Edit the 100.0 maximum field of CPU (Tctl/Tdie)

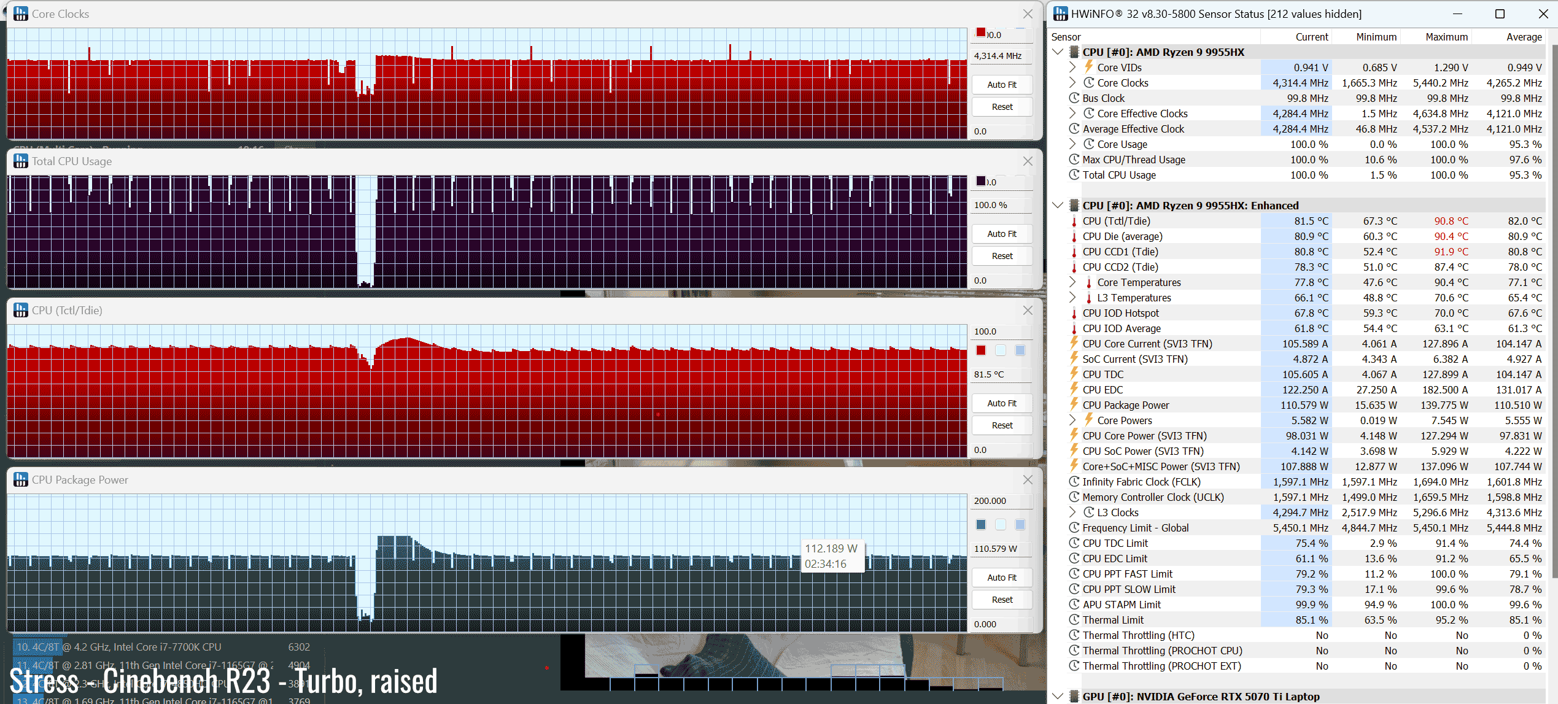pos(1001,331)
